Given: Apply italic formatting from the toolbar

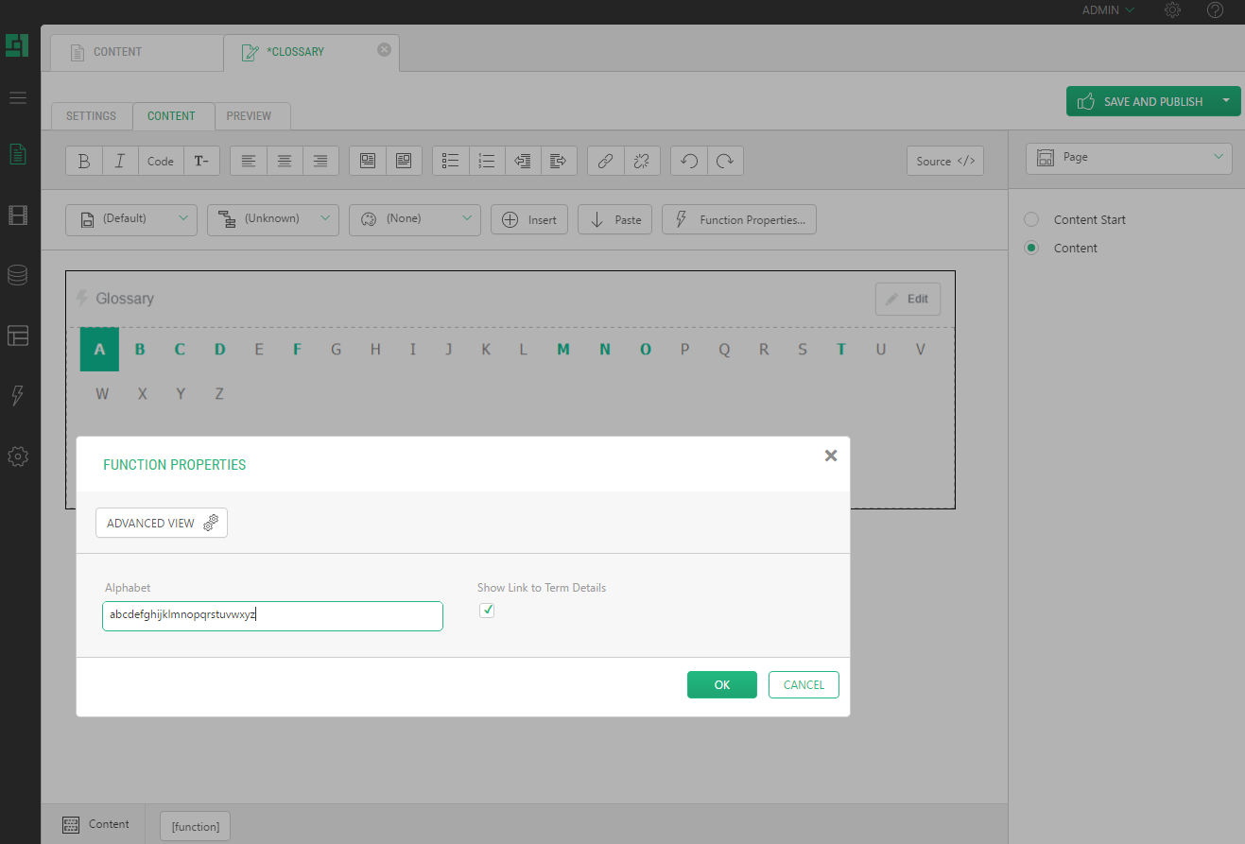Looking at the screenshot, I should (120, 161).
